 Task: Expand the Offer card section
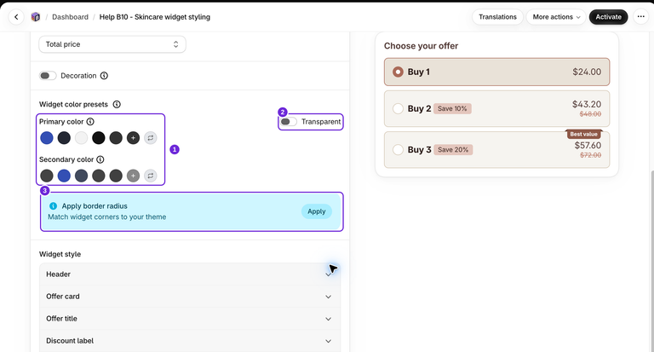[x=190, y=297]
